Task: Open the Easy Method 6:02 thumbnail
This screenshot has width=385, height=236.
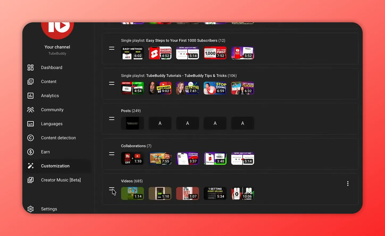Action: pyautogui.click(x=132, y=53)
